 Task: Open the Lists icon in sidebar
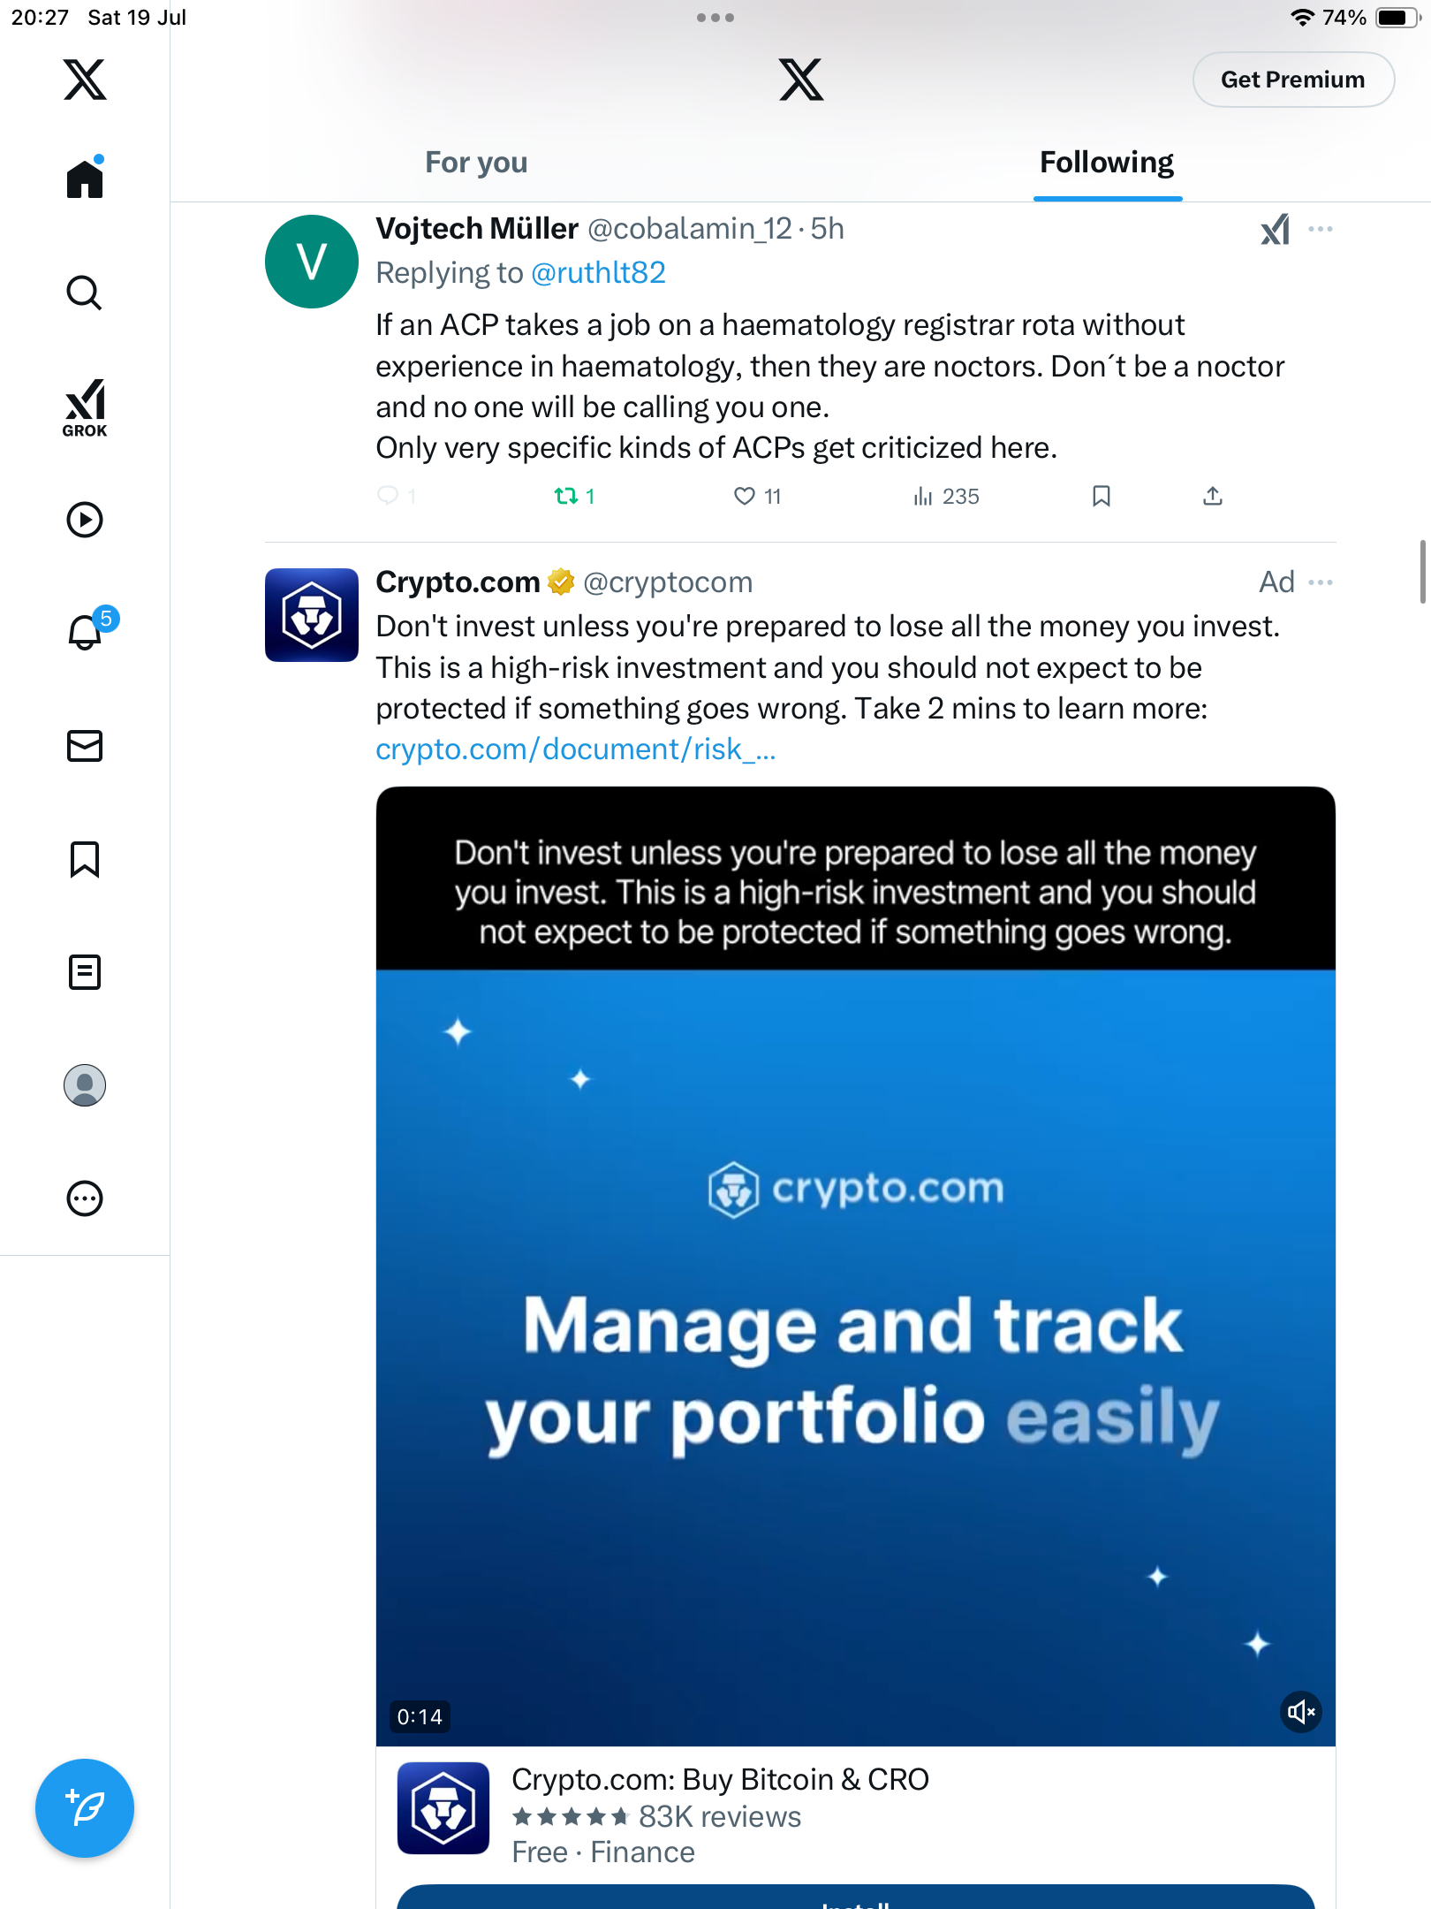coord(85,972)
